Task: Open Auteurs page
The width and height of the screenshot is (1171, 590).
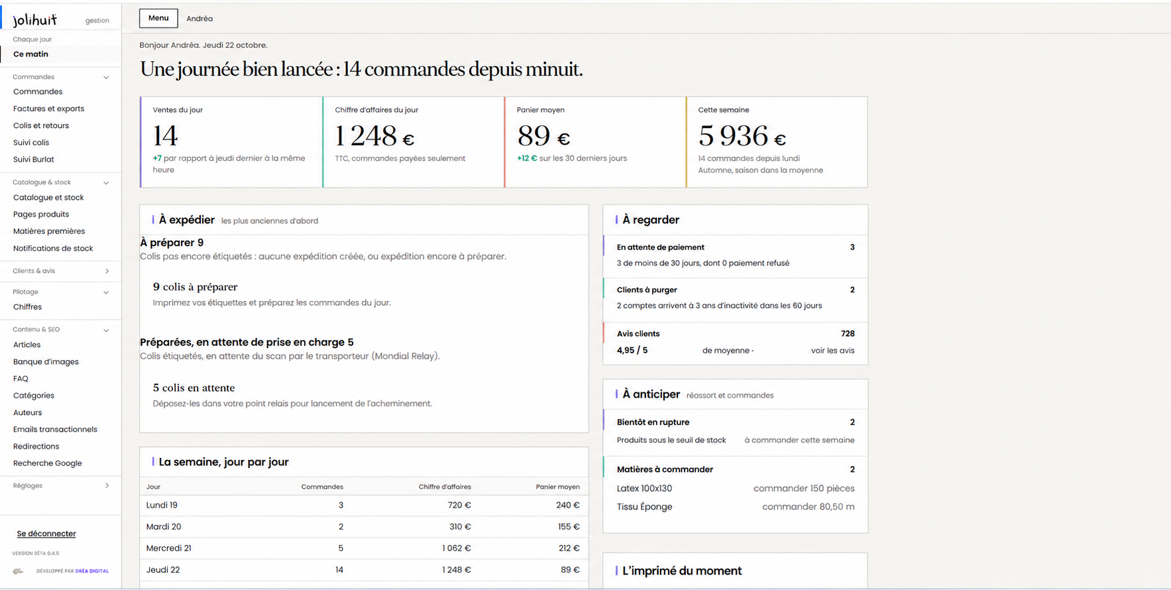Action: pyautogui.click(x=27, y=413)
